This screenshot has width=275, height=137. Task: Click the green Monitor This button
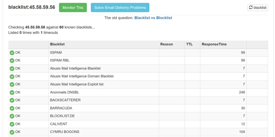(73, 7)
